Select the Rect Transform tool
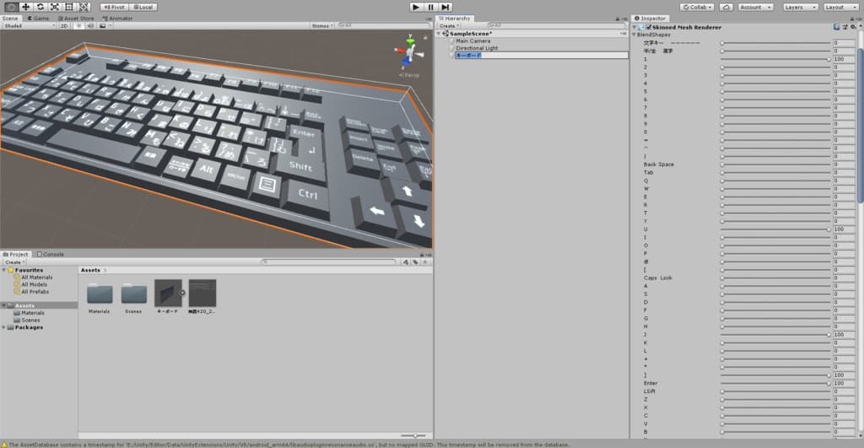This screenshot has height=448, width=864. pyautogui.click(x=68, y=7)
